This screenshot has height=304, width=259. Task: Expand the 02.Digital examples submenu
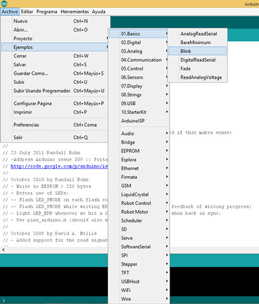(139, 42)
